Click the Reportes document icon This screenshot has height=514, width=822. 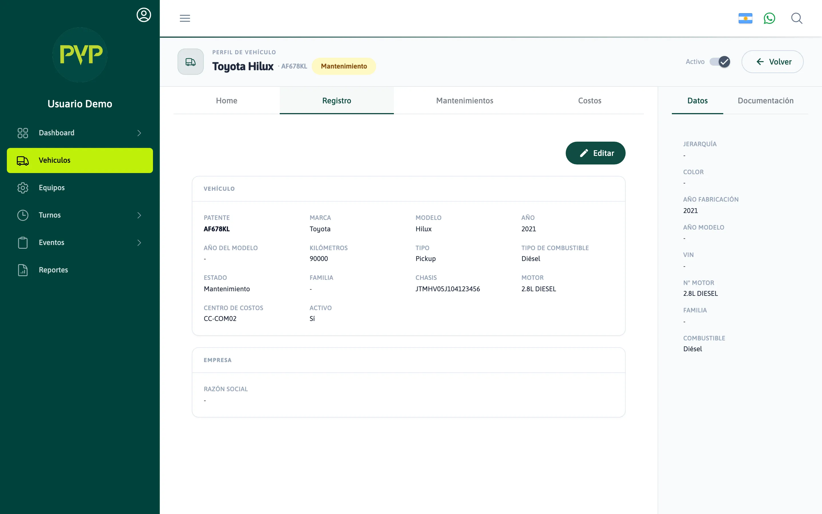click(x=23, y=270)
